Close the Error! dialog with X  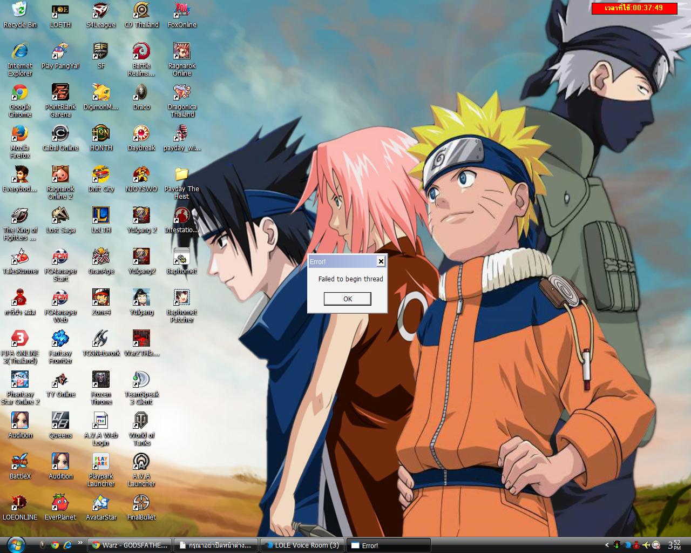point(381,261)
